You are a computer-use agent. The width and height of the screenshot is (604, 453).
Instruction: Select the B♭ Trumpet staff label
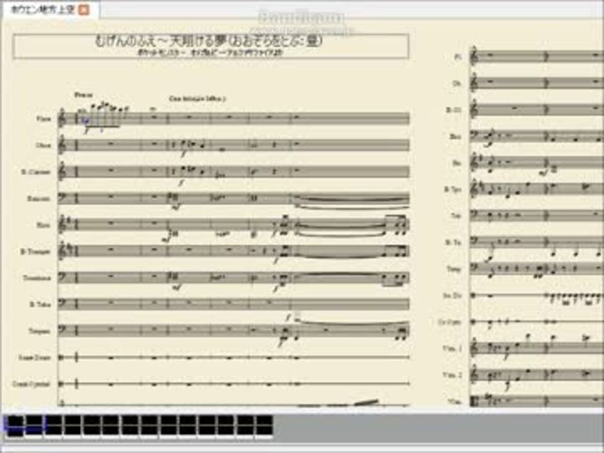point(35,252)
